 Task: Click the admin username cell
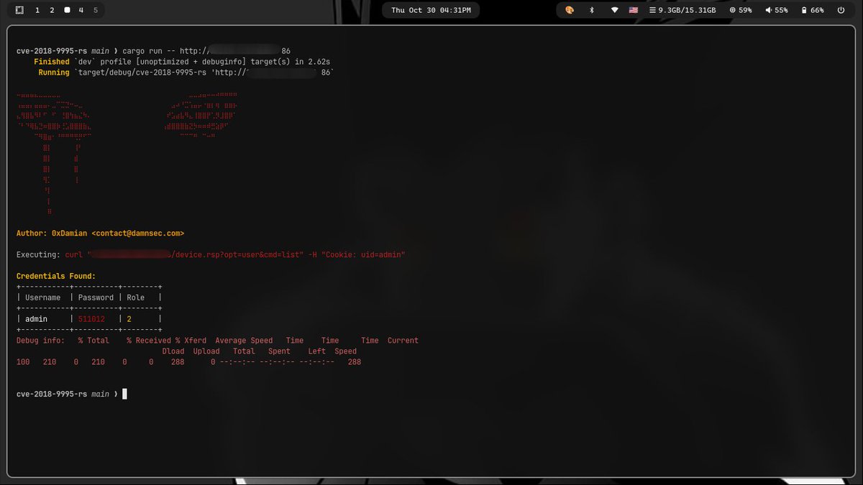click(36, 319)
